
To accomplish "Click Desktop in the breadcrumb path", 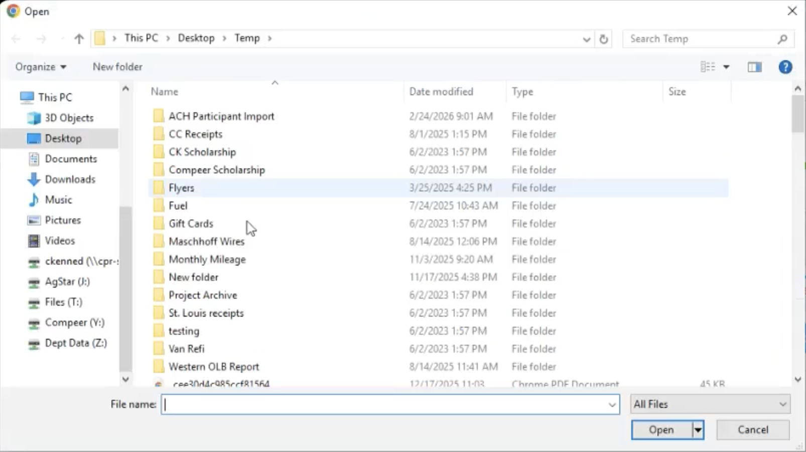I will [196, 38].
